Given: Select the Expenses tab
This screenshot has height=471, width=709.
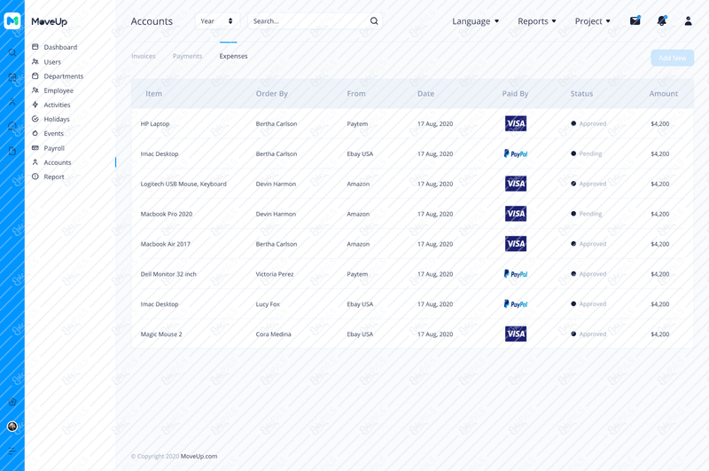Looking at the screenshot, I should 233,56.
